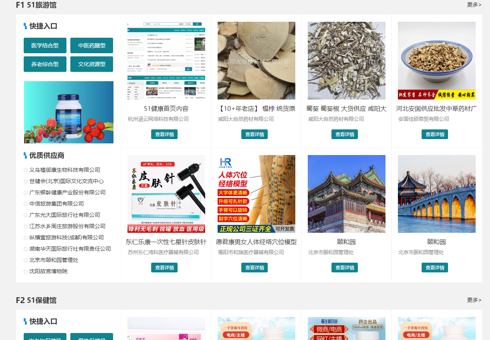This screenshot has height=340, width=490.
Task: Open company 揭阳市和瑞医疗器械有限公司
Action: (x=251, y=252)
